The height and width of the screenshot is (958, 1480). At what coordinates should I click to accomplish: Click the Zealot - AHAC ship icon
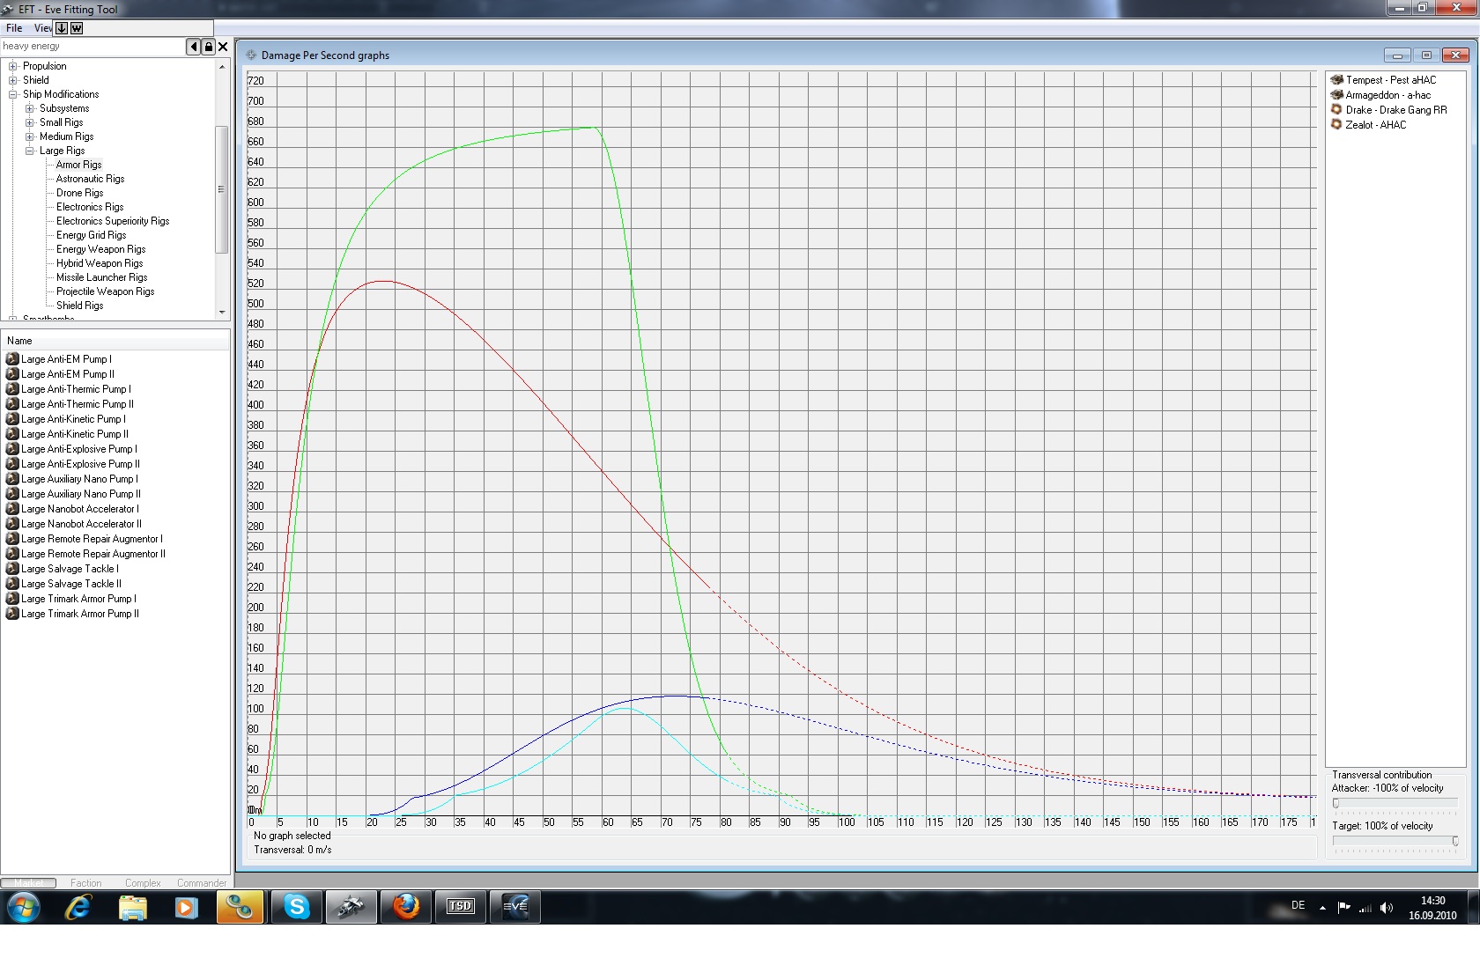point(1336,125)
